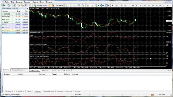
Task: Open the Файл menu
Action: pos(7,2)
